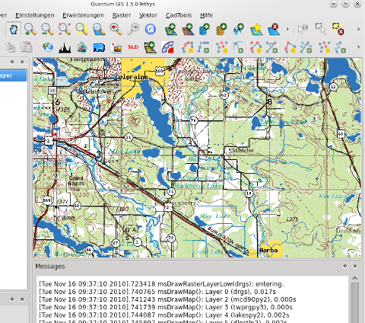Viewport: 365px width, 323px height.
Task: Float the layers panel on the left
Action: (x=12, y=62)
